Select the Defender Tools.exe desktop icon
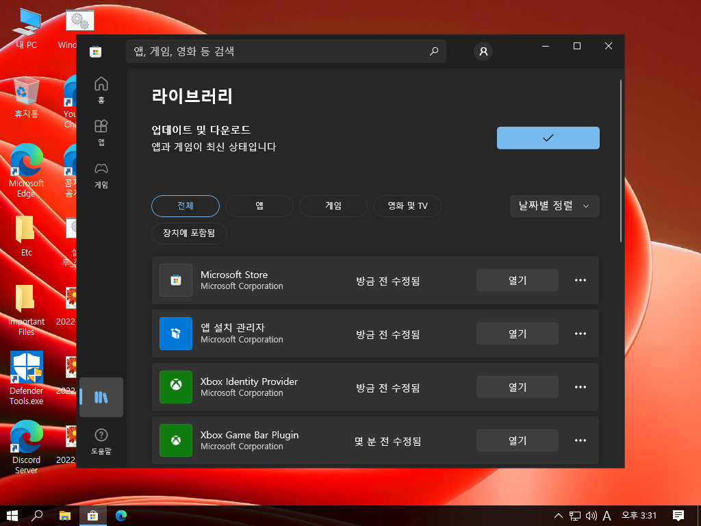 coord(27,378)
